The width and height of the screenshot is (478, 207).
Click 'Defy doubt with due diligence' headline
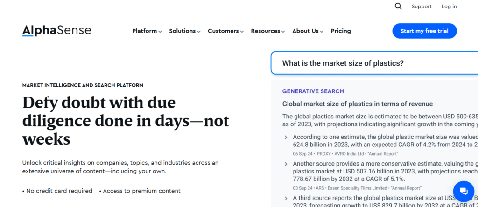point(126,121)
